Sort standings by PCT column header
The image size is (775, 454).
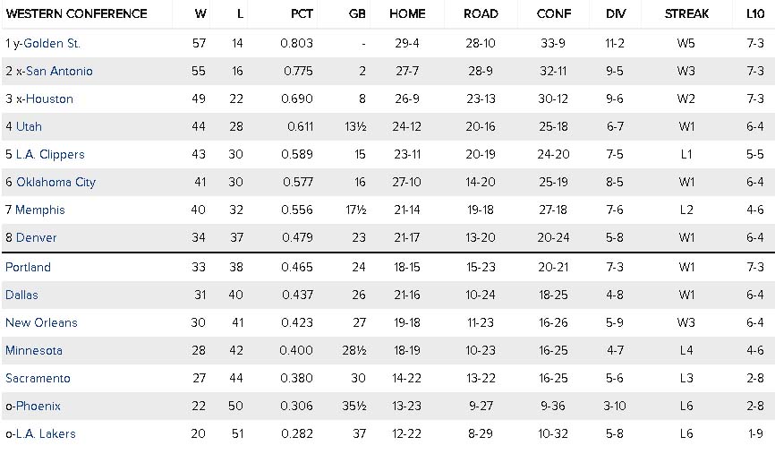[302, 13]
